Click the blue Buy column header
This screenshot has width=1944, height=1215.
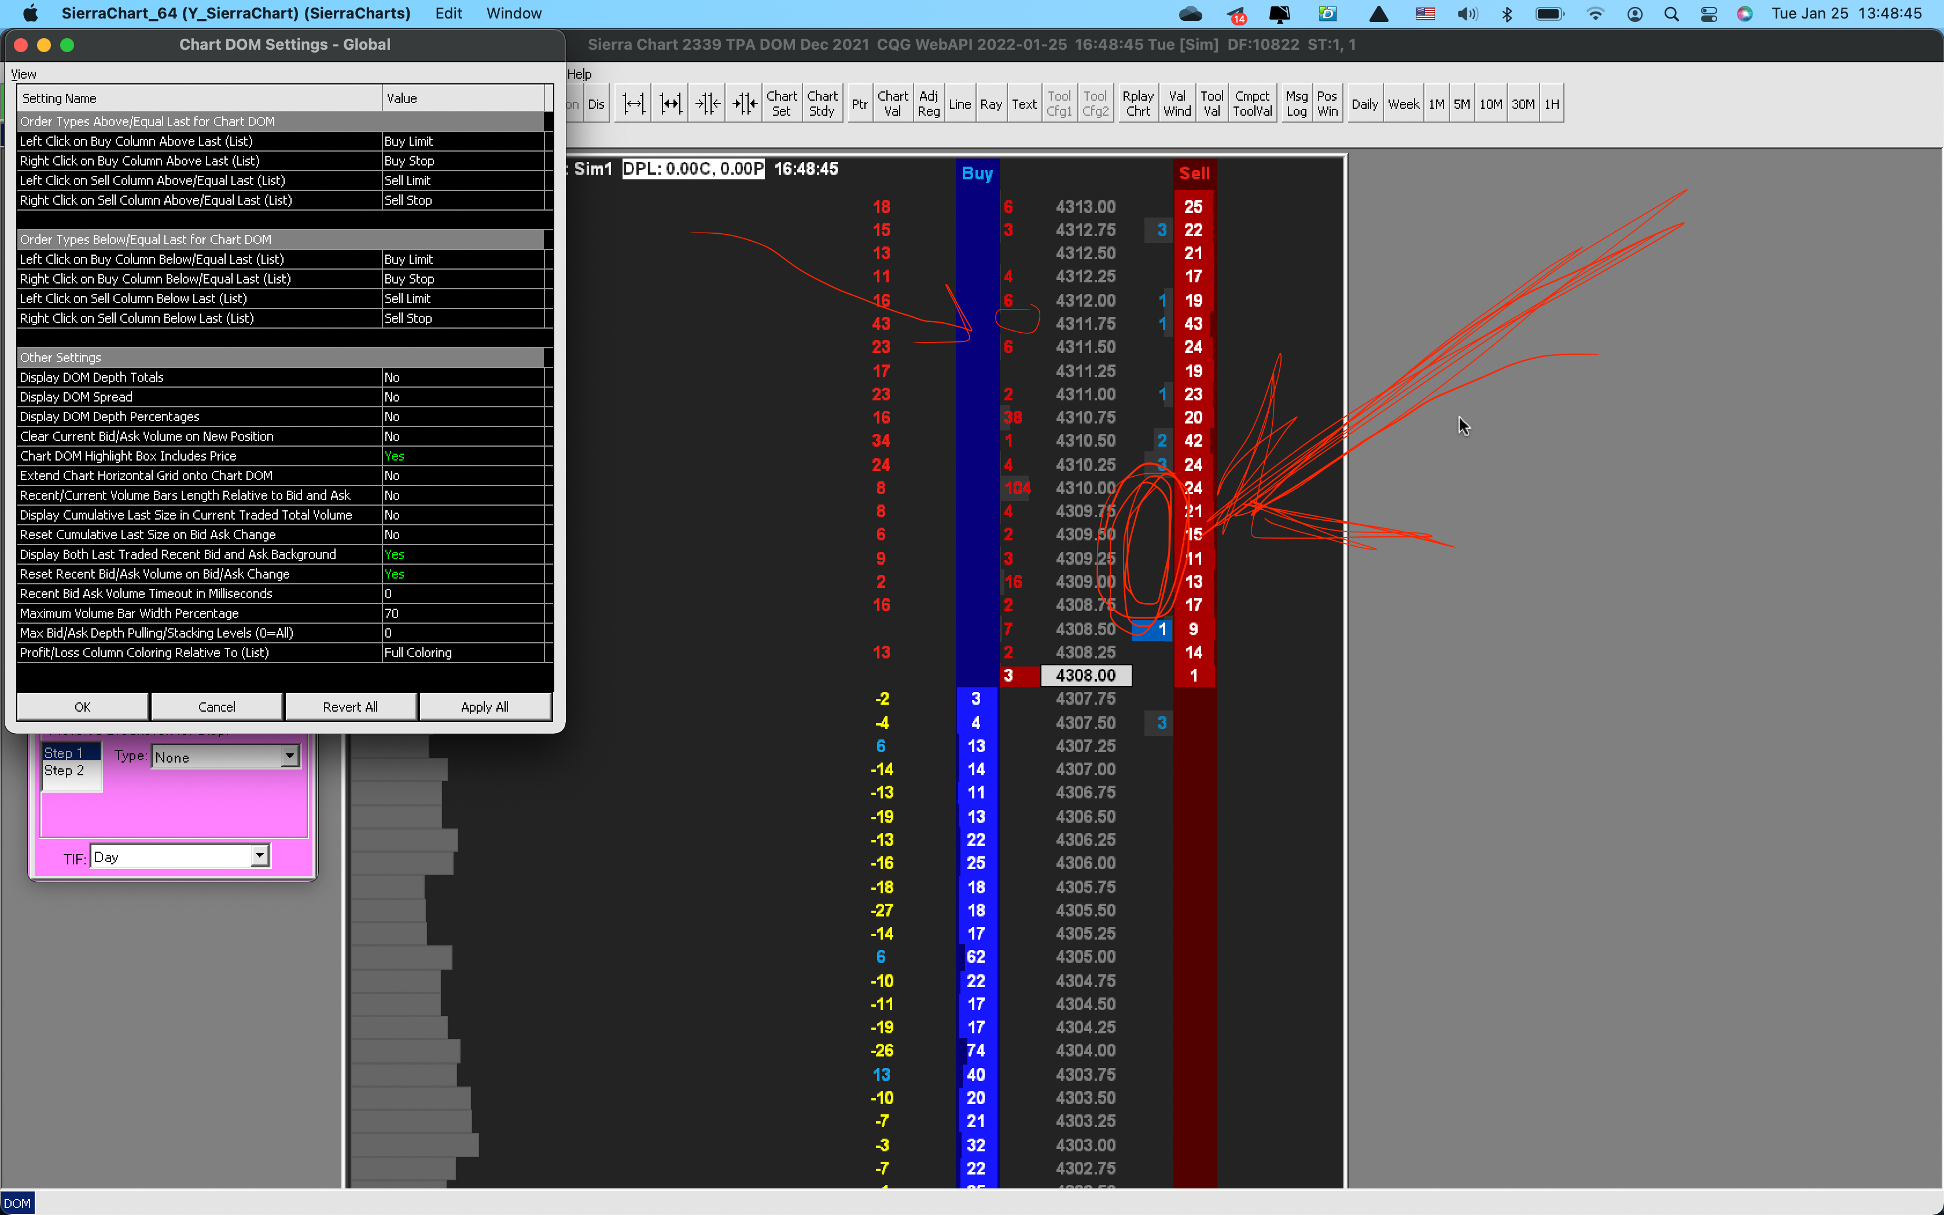pos(977,174)
